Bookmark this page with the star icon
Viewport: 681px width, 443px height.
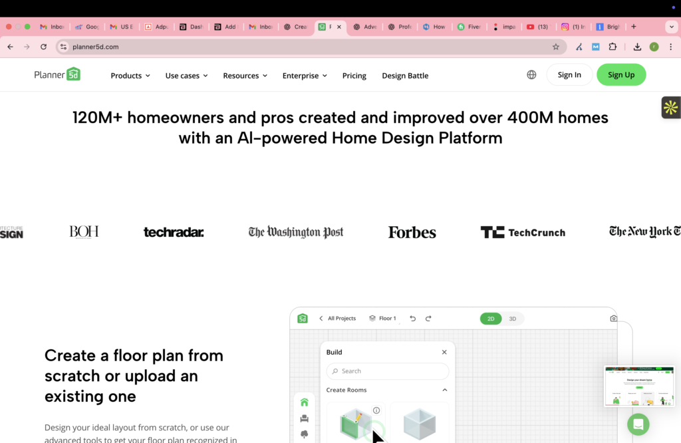click(x=556, y=47)
